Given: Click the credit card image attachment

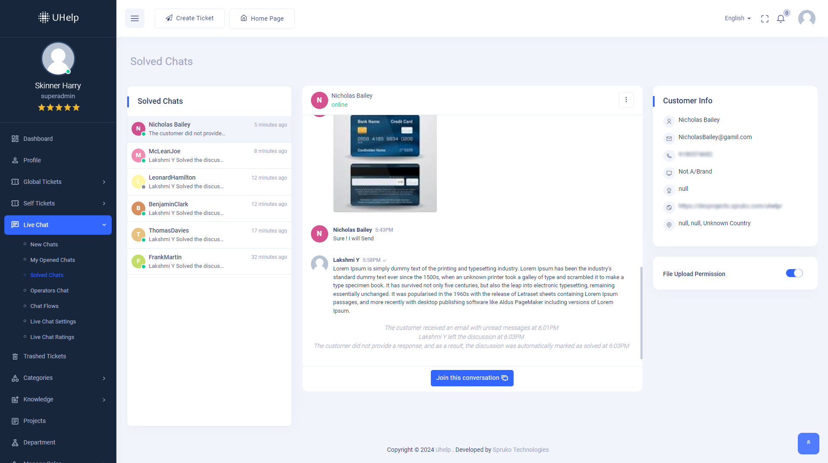Looking at the screenshot, I should [x=385, y=164].
